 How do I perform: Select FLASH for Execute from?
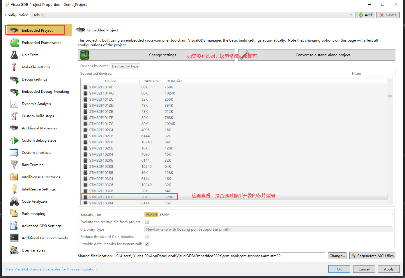tap(151, 215)
